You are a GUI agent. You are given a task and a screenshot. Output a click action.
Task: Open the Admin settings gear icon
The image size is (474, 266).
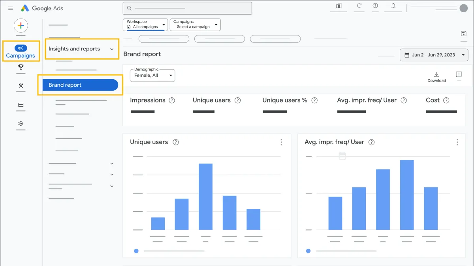[x=21, y=123]
